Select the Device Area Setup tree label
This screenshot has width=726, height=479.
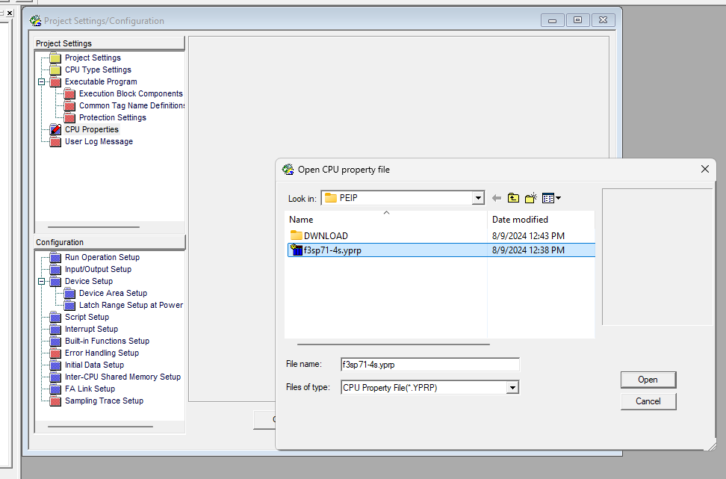click(x=113, y=294)
